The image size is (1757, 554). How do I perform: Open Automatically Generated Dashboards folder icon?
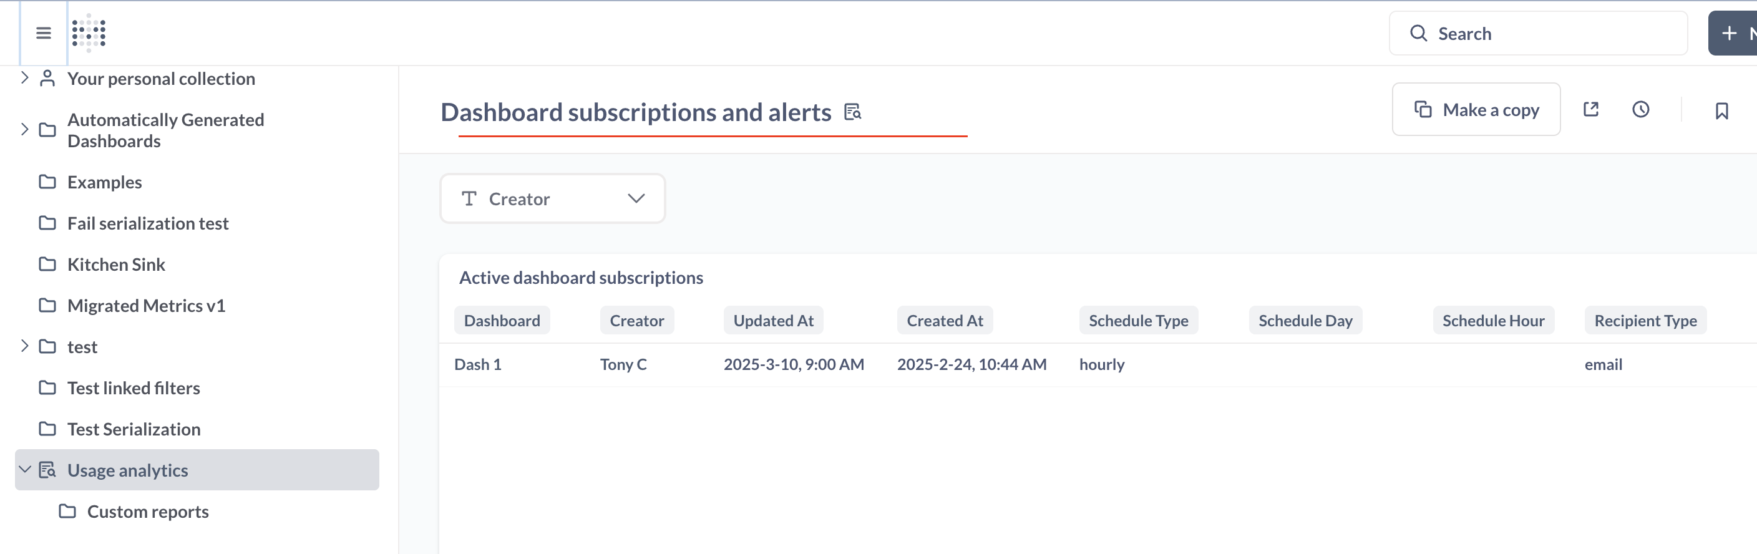[x=47, y=129]
